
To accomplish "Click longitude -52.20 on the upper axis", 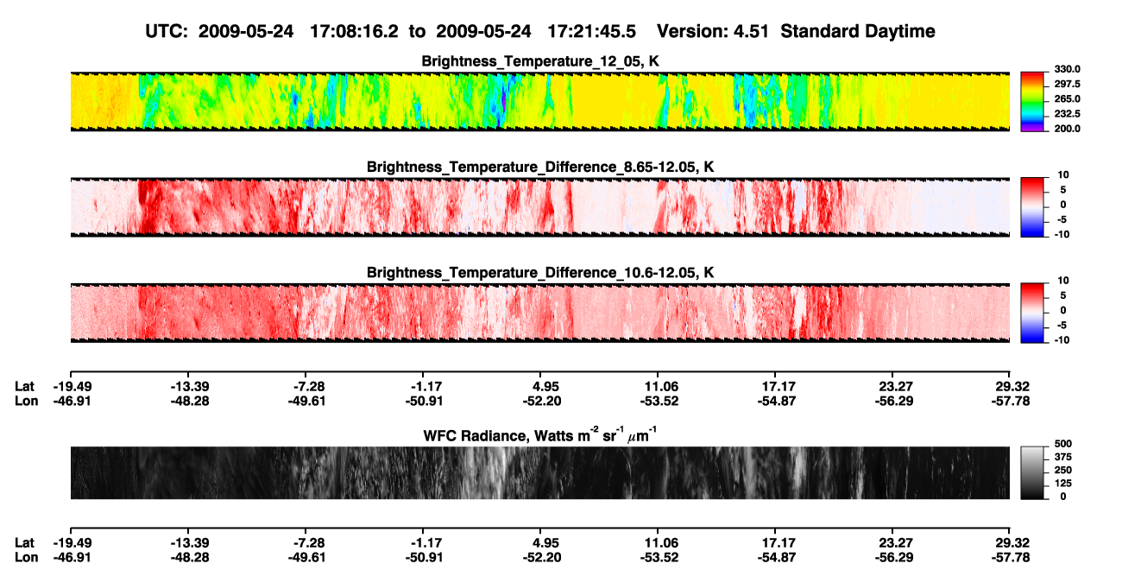I will click(540, 401).
